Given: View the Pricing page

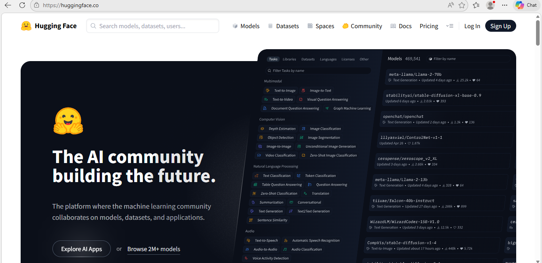Looking at the screenshot, I should (x=429, y=26).
